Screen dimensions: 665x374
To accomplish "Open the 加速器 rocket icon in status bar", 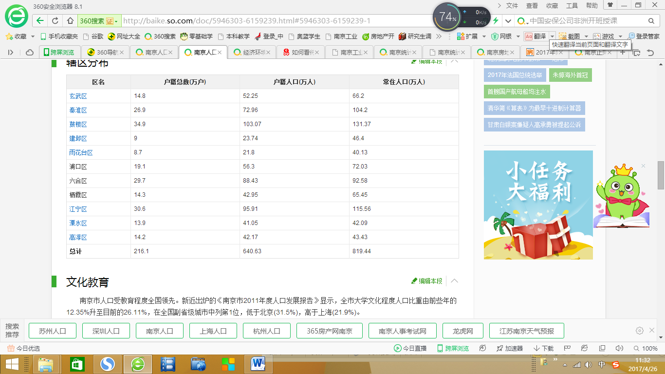I will click(x=510, y=348).
